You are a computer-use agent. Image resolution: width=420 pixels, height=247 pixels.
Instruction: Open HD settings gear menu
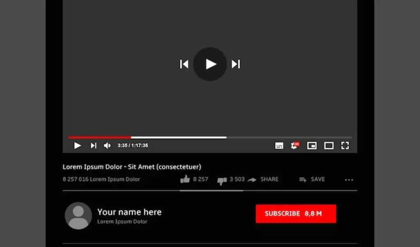pyautogui.click(x=294, y=145)
